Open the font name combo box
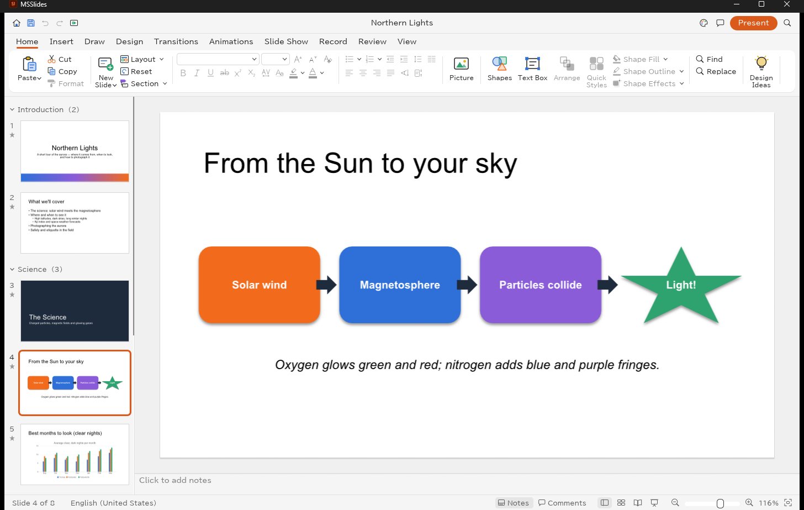Viewport: 804px width, 510px height. tap(218, 59)
